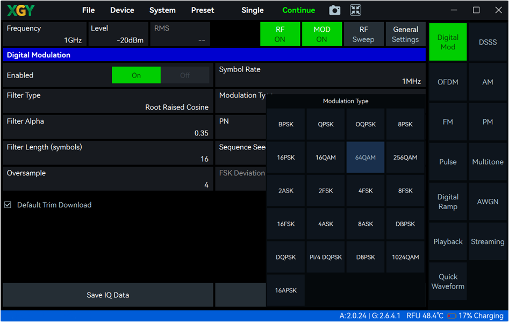Open the PN field
509x322 pixels.
[x=241, y=127]
